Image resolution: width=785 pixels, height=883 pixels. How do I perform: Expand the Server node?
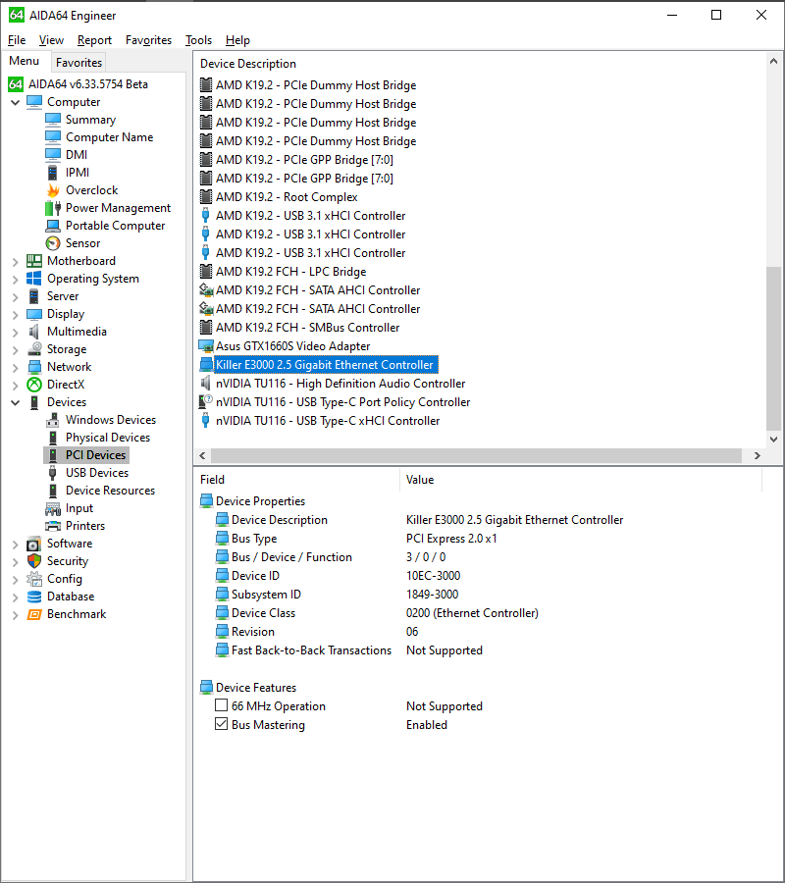pos(15,296)
